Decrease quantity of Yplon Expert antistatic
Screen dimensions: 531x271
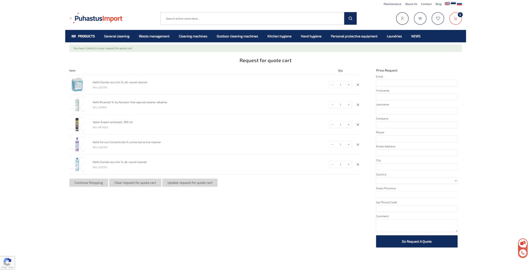pos(332,125)
